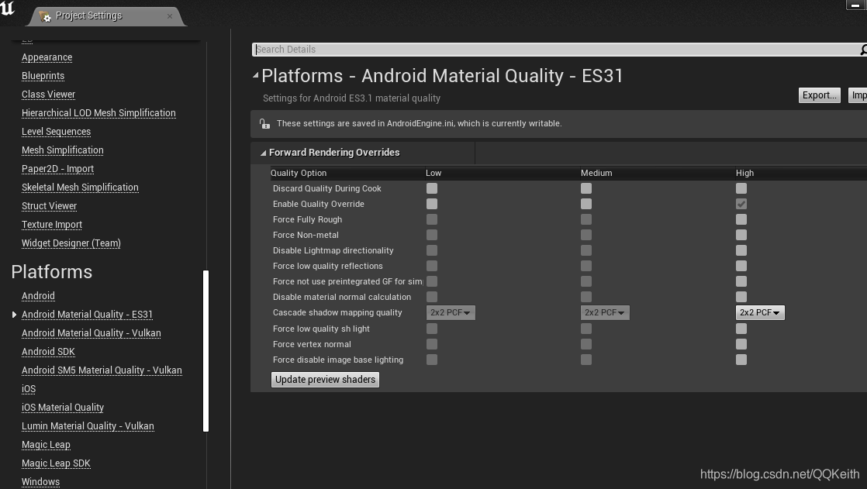Open Magic Leap settings
The height and width of the screenshot is (489, 867).
pyautogui.click(x=46, y=445)
